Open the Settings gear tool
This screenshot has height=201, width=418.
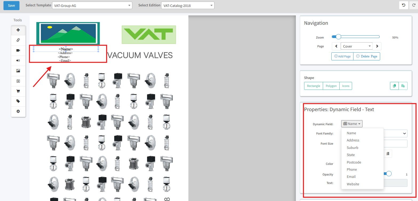[x=18, y=111]
